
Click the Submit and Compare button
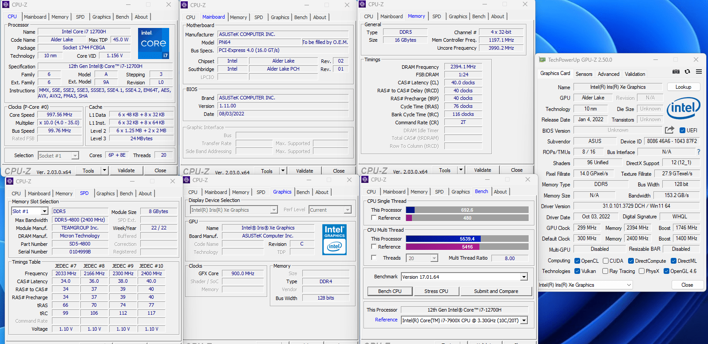pos(496,291)
